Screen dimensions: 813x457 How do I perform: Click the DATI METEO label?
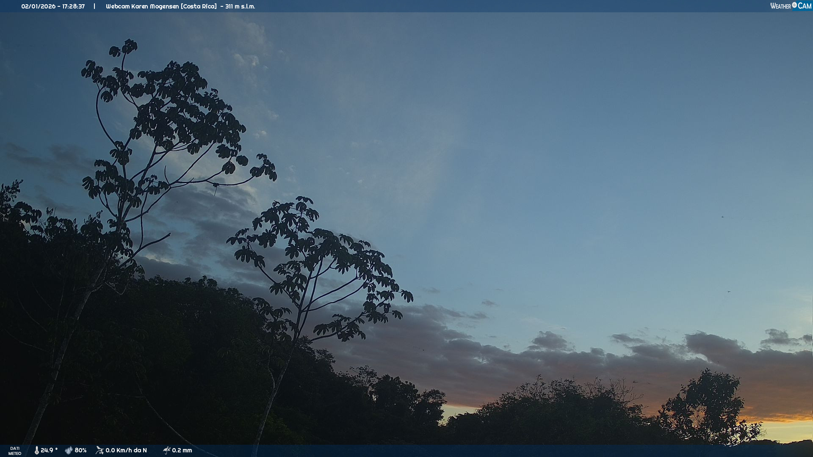pyautogui.click(x=15, y=451)
